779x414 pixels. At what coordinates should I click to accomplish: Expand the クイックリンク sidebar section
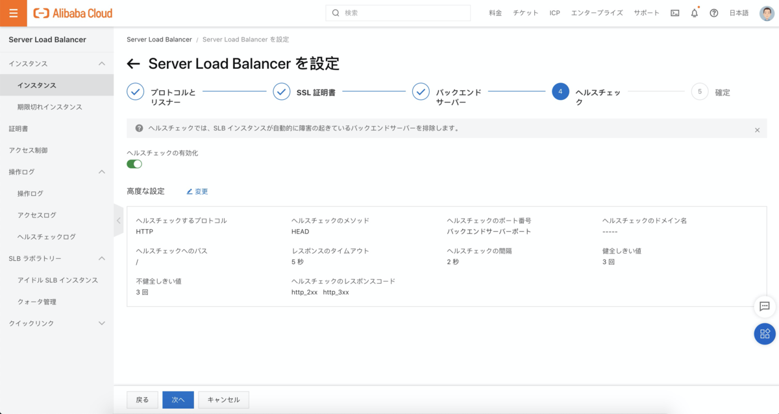click(x=101, y=323)
